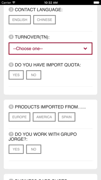The height and width of the screenshot is (180, 101).
Task: Tap the Carrier label in status bar
Action: (x=6, y=3)
